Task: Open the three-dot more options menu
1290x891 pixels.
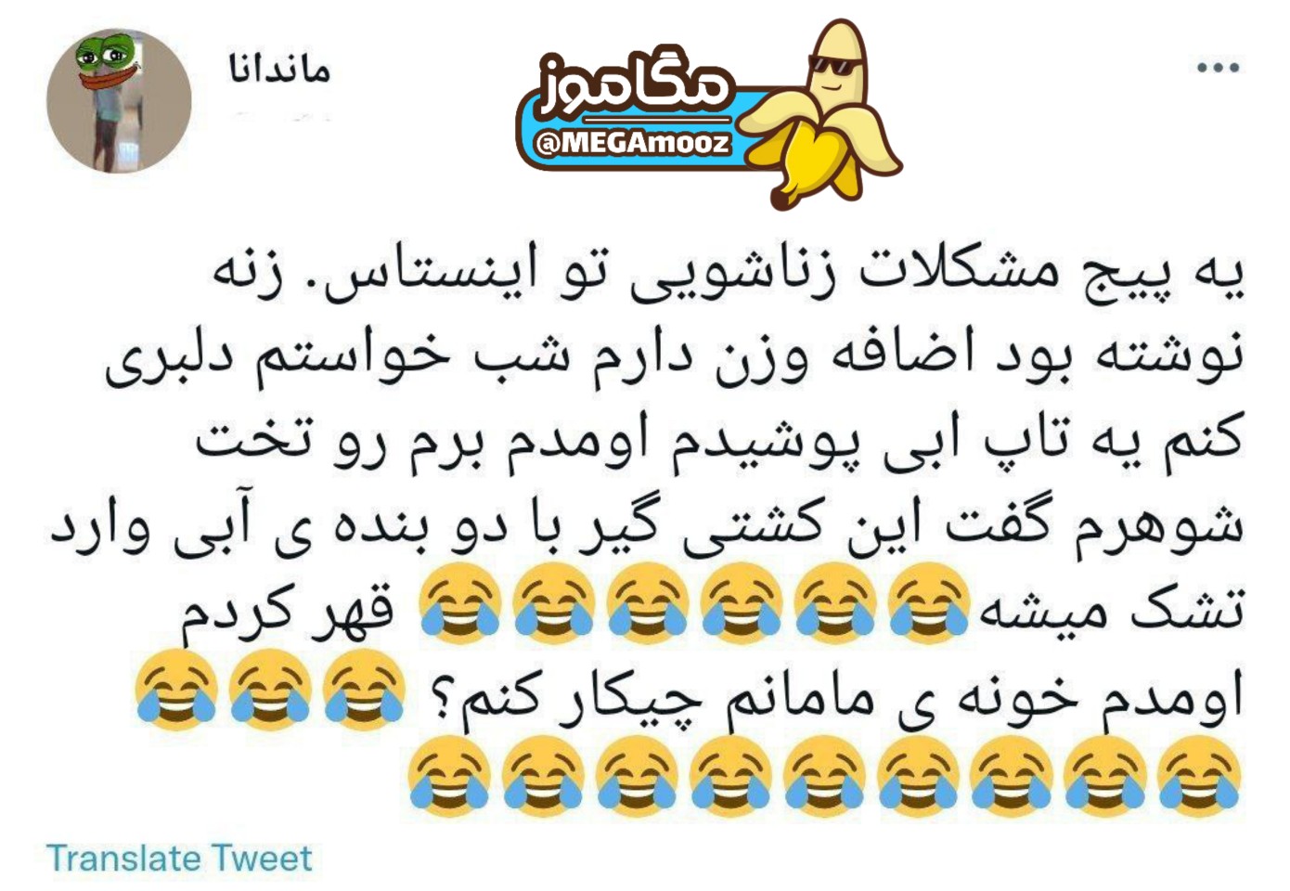Action: tap(1219, 68)
